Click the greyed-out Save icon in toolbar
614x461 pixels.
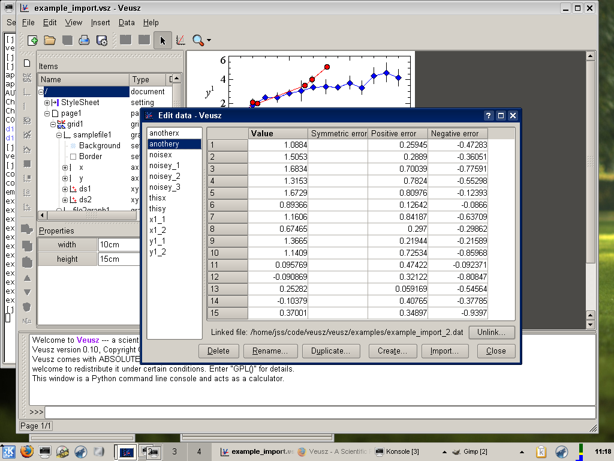67,40
